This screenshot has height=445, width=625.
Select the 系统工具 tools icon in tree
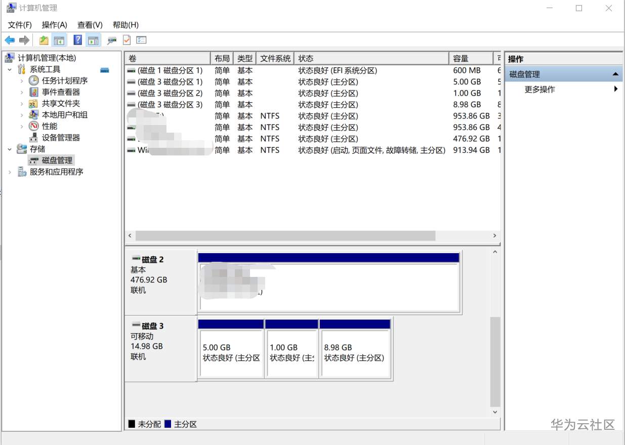[22, 69]
